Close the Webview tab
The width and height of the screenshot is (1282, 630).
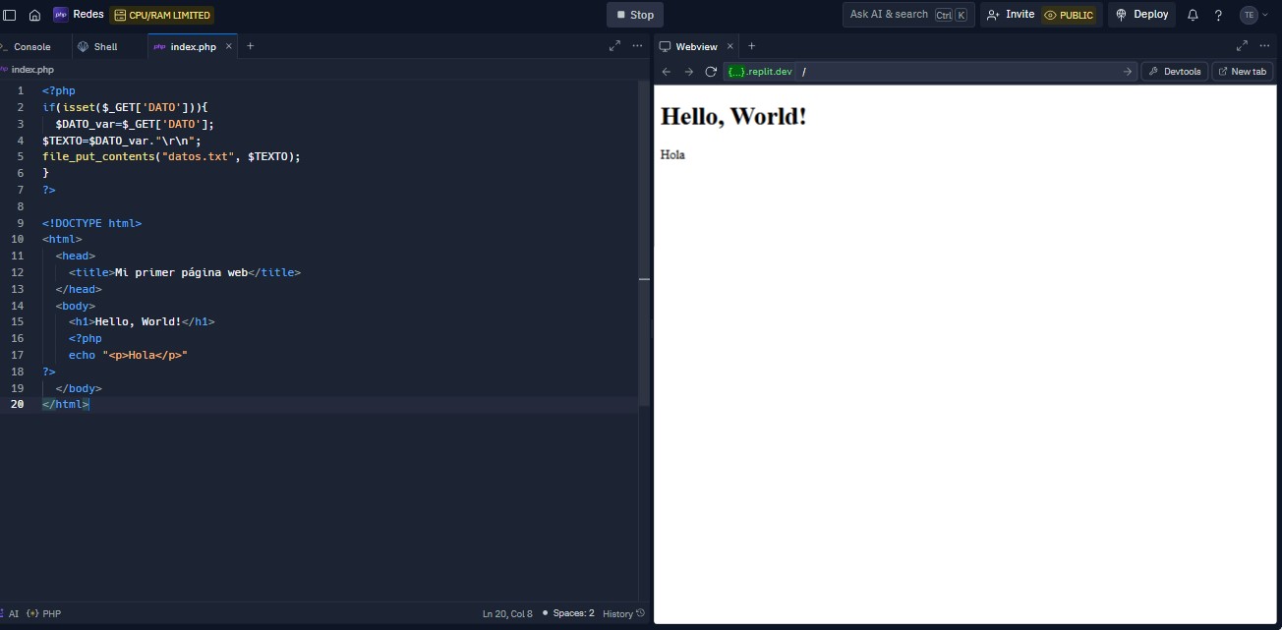point(729,46)
